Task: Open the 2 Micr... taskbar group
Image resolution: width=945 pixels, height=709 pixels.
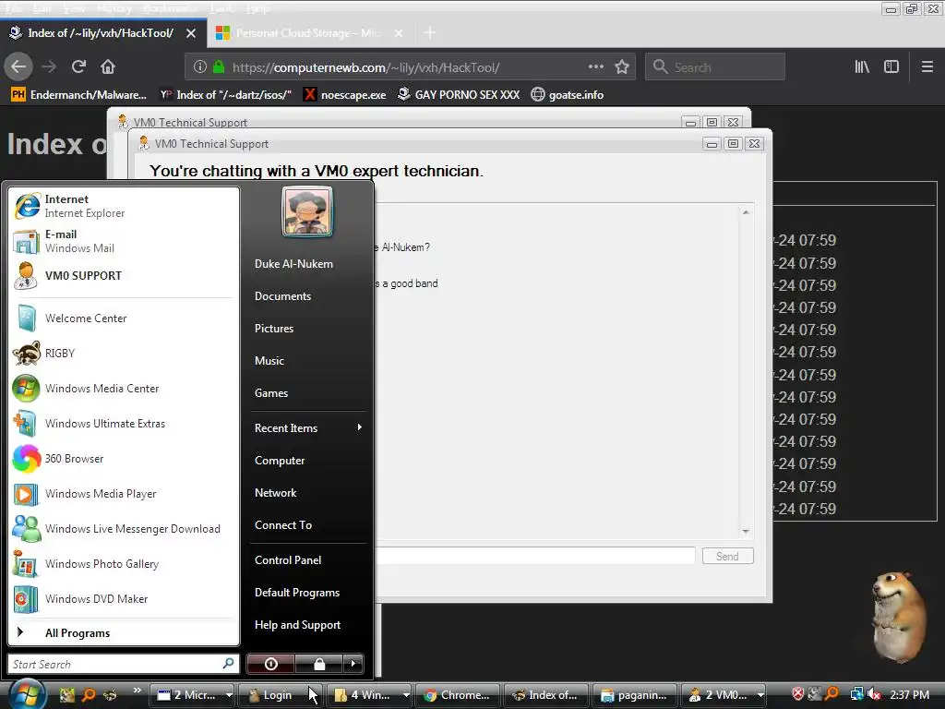Action: (x=193, y=695)
